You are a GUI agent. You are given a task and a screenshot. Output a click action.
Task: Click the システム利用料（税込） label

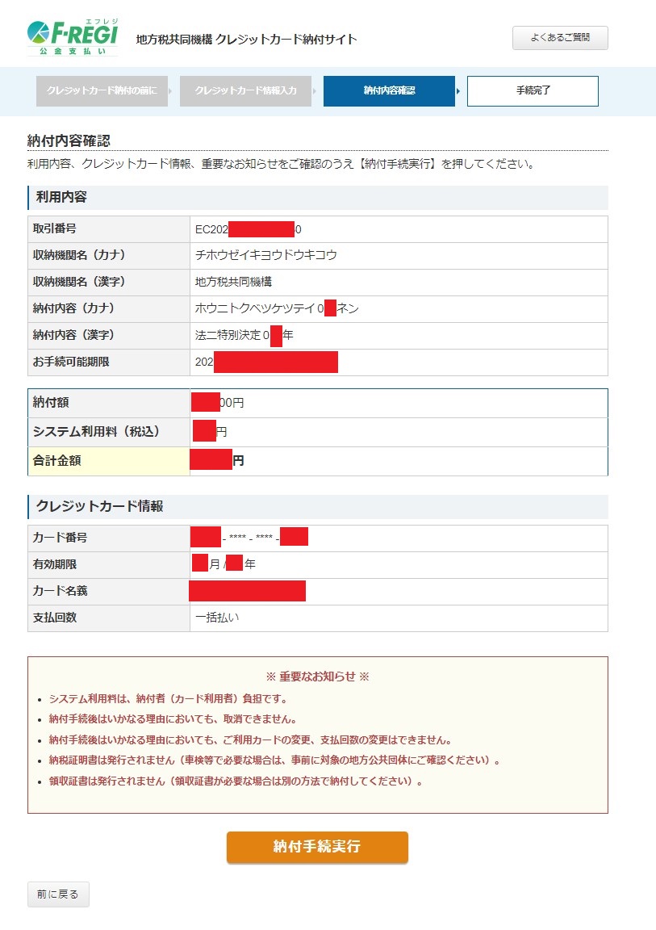click(x=96, y=432)
